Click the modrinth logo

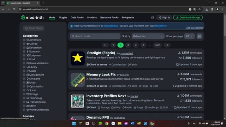coord(32,18)
